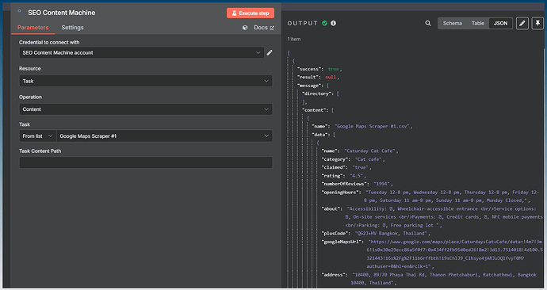Open the Operation dropdown showing Content

(x=146, y=109)
